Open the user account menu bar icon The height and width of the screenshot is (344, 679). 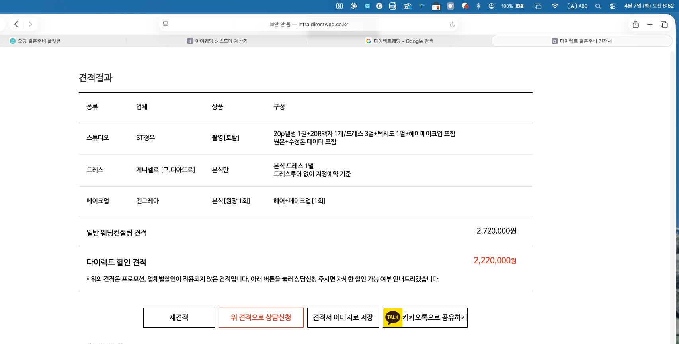pyautogui.click(x=492, y=6)
